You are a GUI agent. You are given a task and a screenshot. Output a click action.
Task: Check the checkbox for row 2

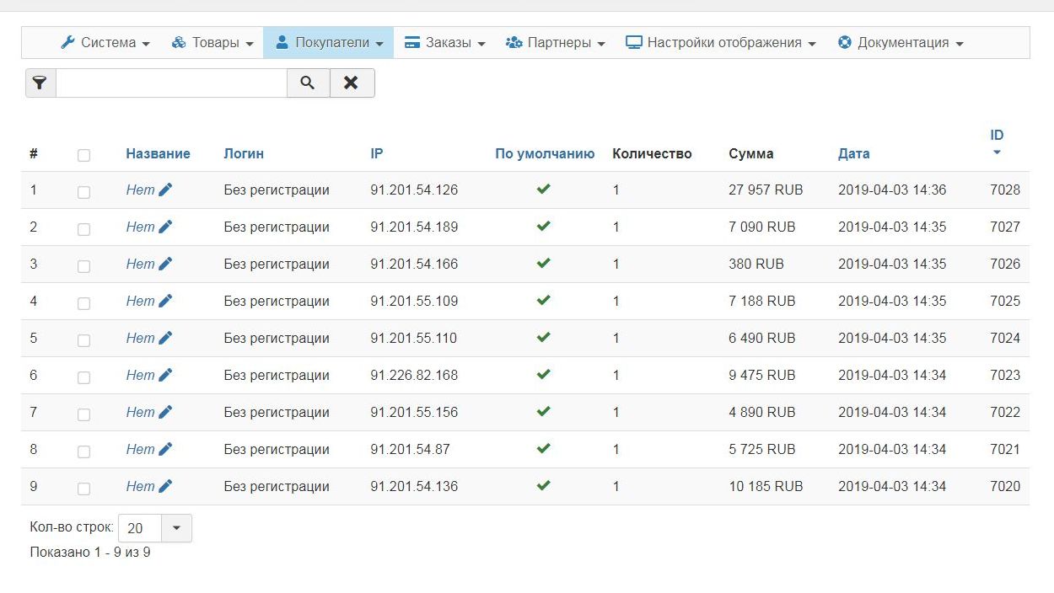point(83,229)
